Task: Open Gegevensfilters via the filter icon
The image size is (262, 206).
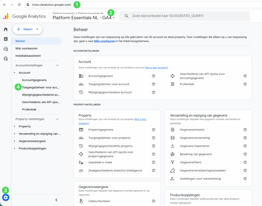Action: (x=173, y=162)
